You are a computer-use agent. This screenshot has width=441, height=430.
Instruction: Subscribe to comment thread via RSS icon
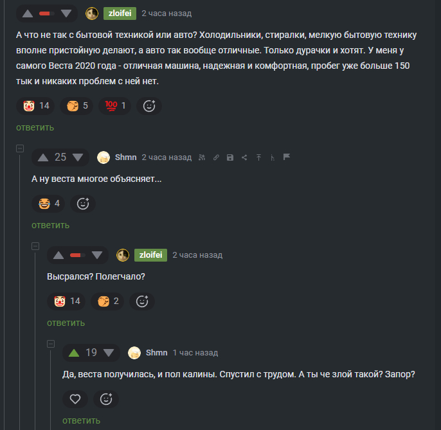click(x=202, y=157)
